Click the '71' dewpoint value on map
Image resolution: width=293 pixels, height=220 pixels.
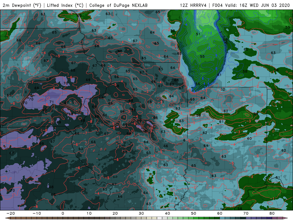[52, 102]
